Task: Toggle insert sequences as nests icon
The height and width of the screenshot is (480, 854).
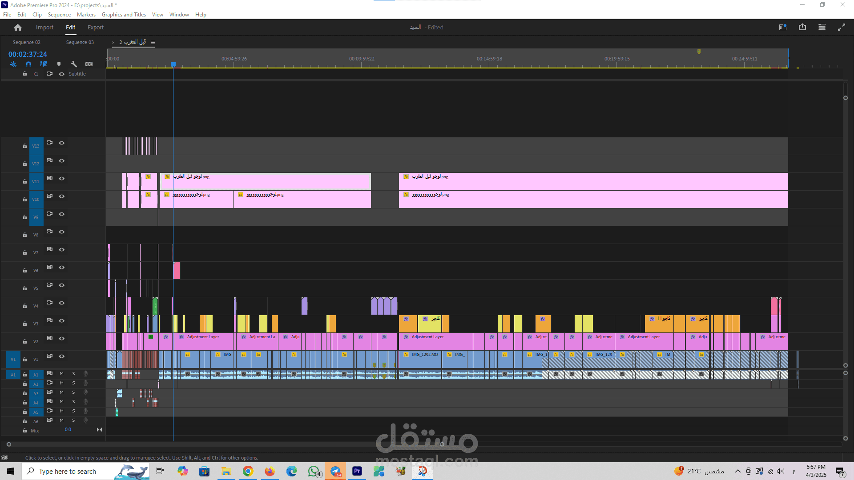Action: click(13, 64)
